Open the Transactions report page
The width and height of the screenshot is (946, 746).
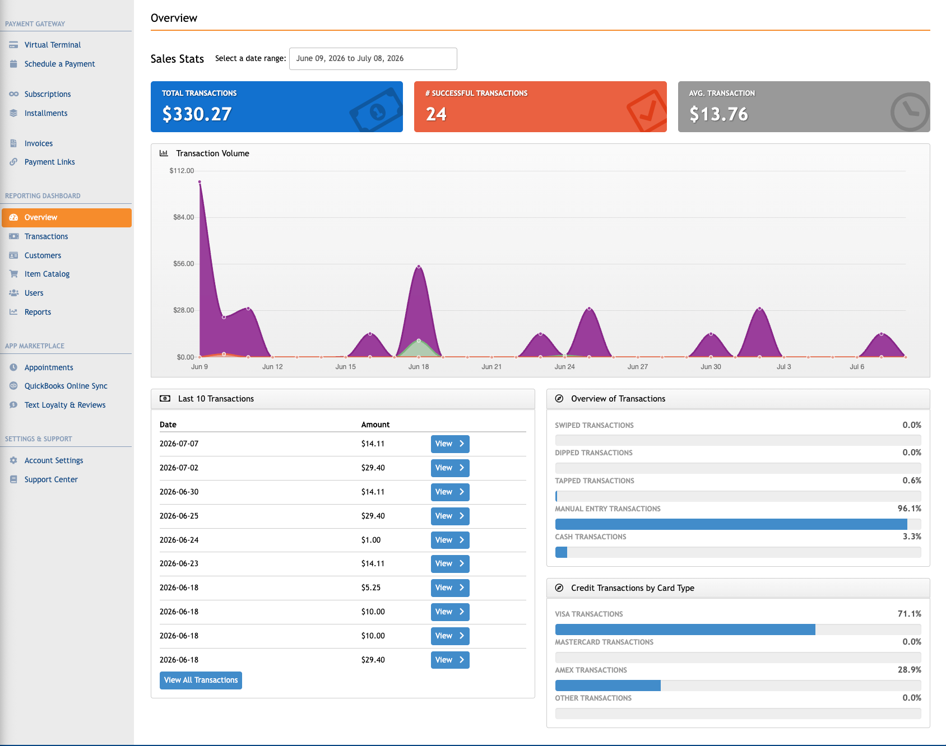[46, 236]
